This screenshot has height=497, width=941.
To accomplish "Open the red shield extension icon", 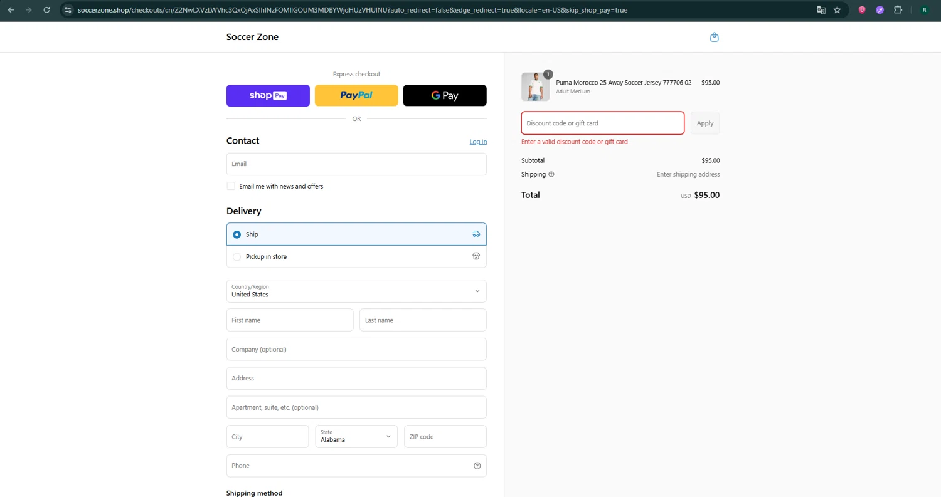I will pos(862,10).
